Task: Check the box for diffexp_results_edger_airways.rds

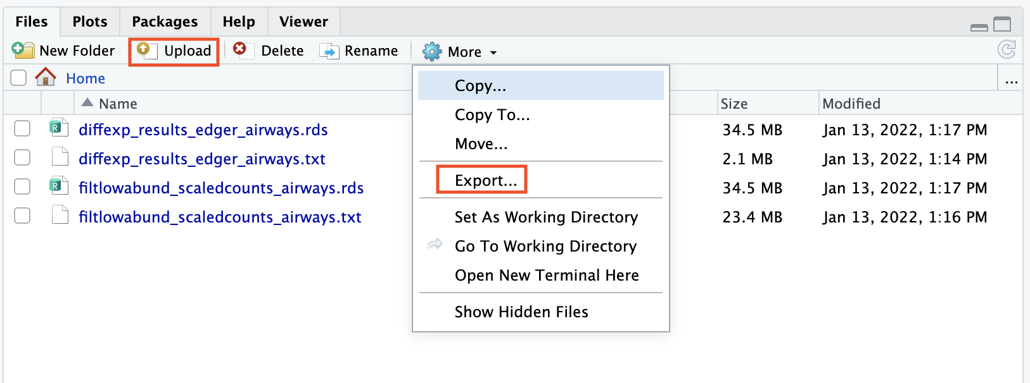Action: pyautogui.click(x=22, y=129)
